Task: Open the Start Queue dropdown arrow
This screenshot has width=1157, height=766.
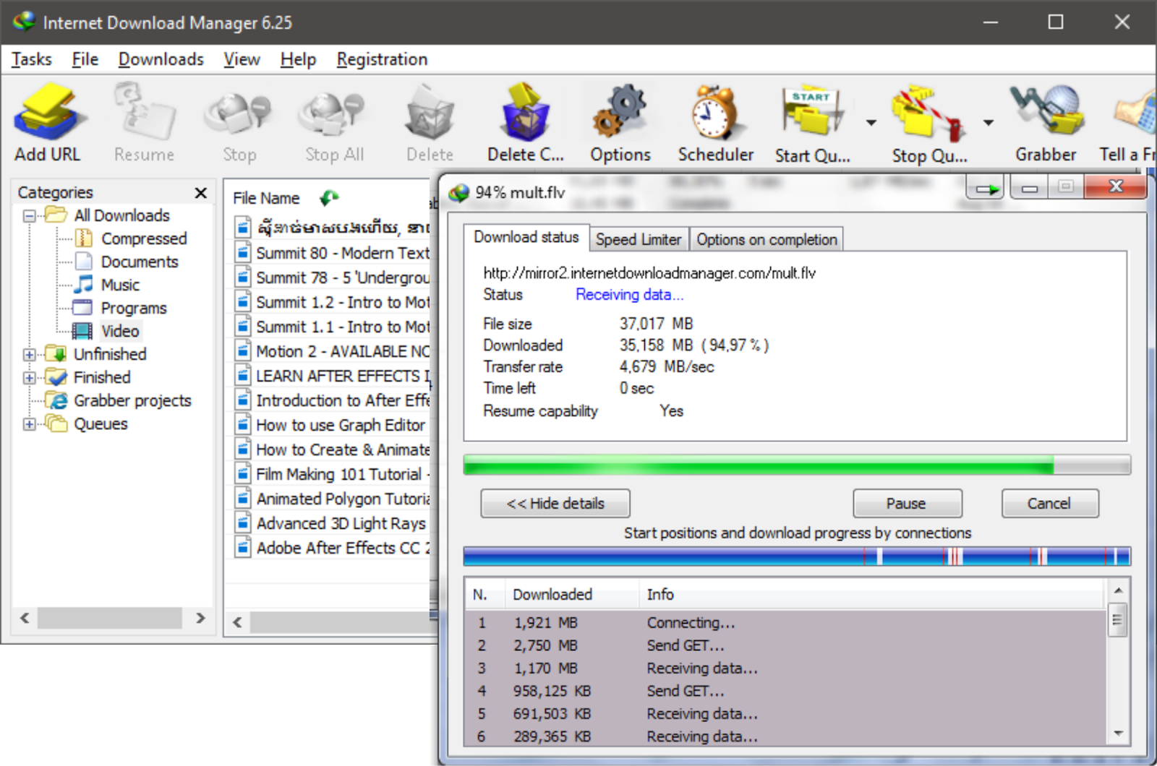Action: [871, 122]
